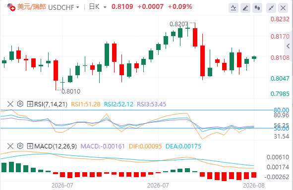This screenshot has height=190, width=293.
Task: Remove the MACD indicator panel
Action: coord(10,146)
